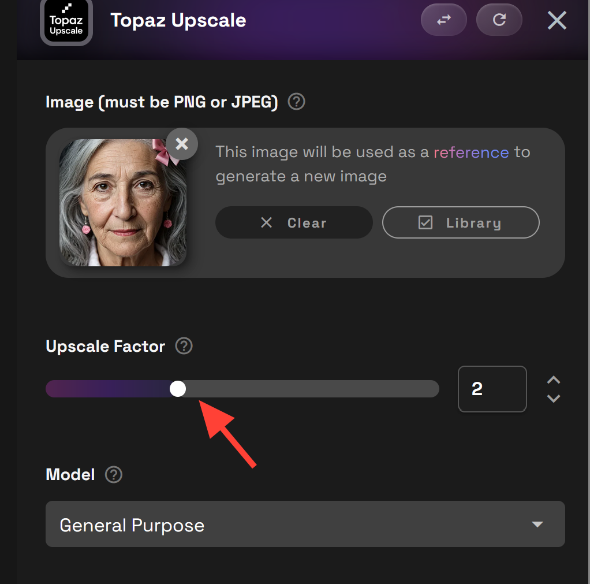This screenshot has width=590, height=584.
Task: Click the Model dropdown arrow
Action: [x=537, y=524]
